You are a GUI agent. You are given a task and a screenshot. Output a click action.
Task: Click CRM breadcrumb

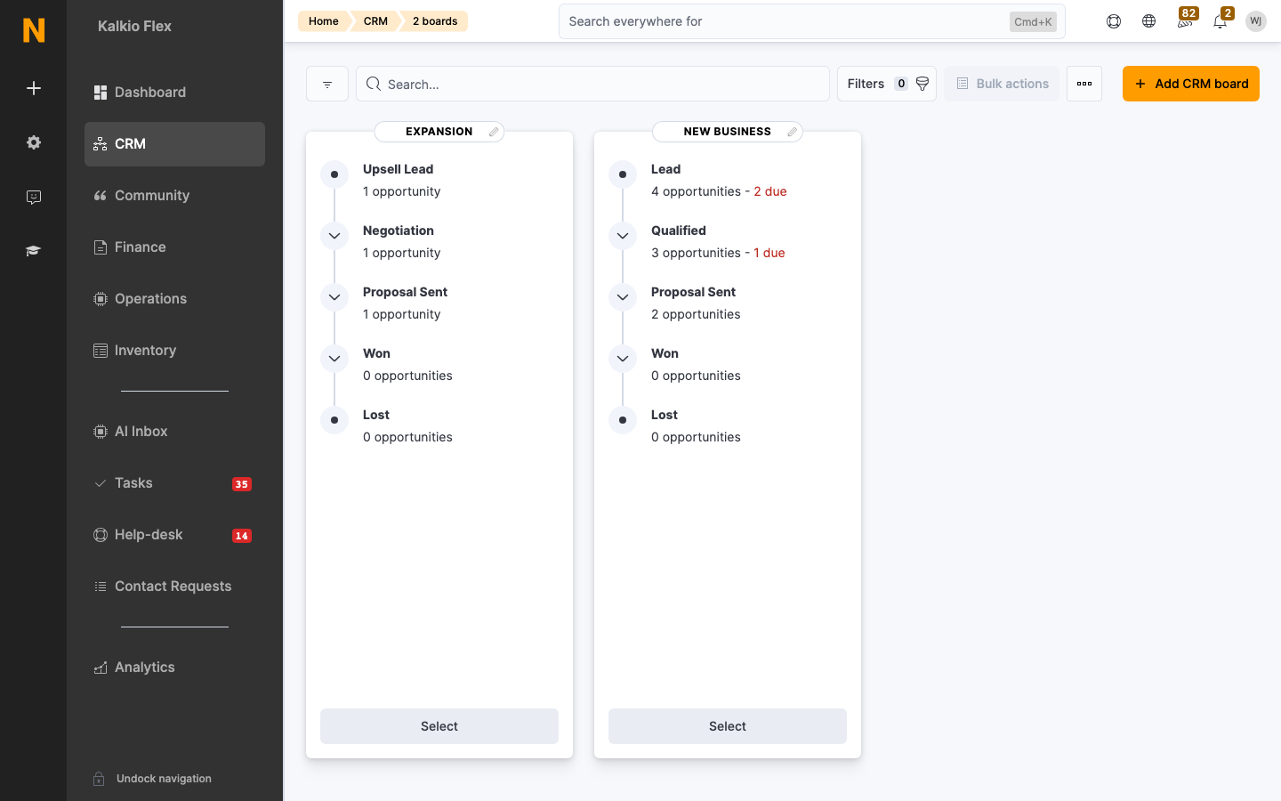point(375,21)
